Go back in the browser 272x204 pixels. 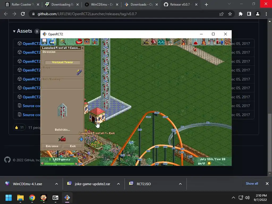pos(6,14)
